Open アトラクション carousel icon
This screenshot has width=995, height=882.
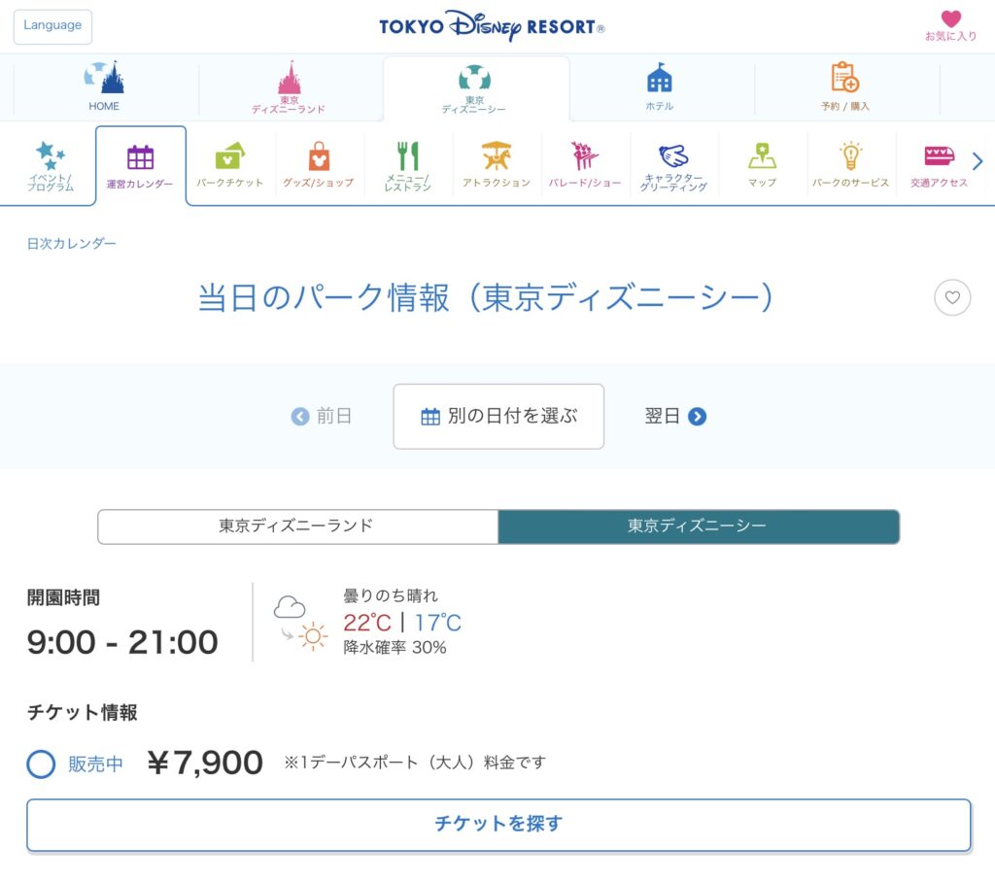pos(497,166)
